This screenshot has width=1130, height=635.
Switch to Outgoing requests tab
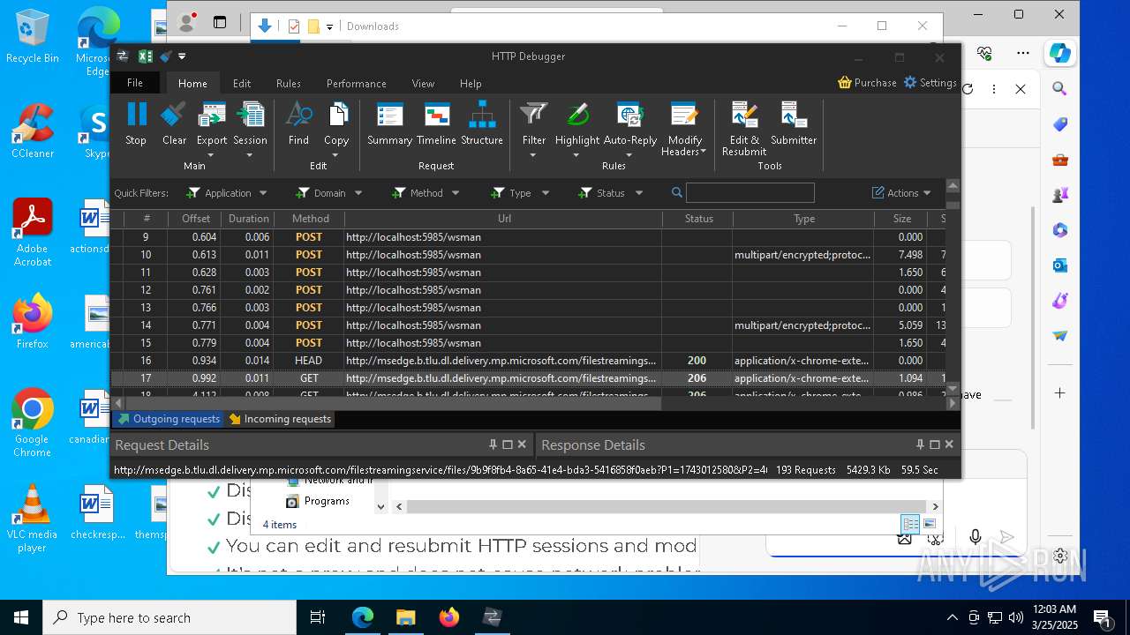click(x=169, y=419)
